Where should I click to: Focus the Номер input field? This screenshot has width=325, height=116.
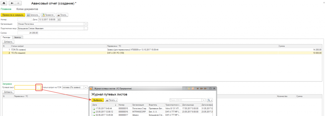tap(24, 20)
